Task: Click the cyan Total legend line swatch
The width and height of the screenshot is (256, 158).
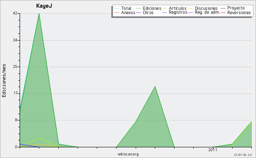Action: (117, 9)
